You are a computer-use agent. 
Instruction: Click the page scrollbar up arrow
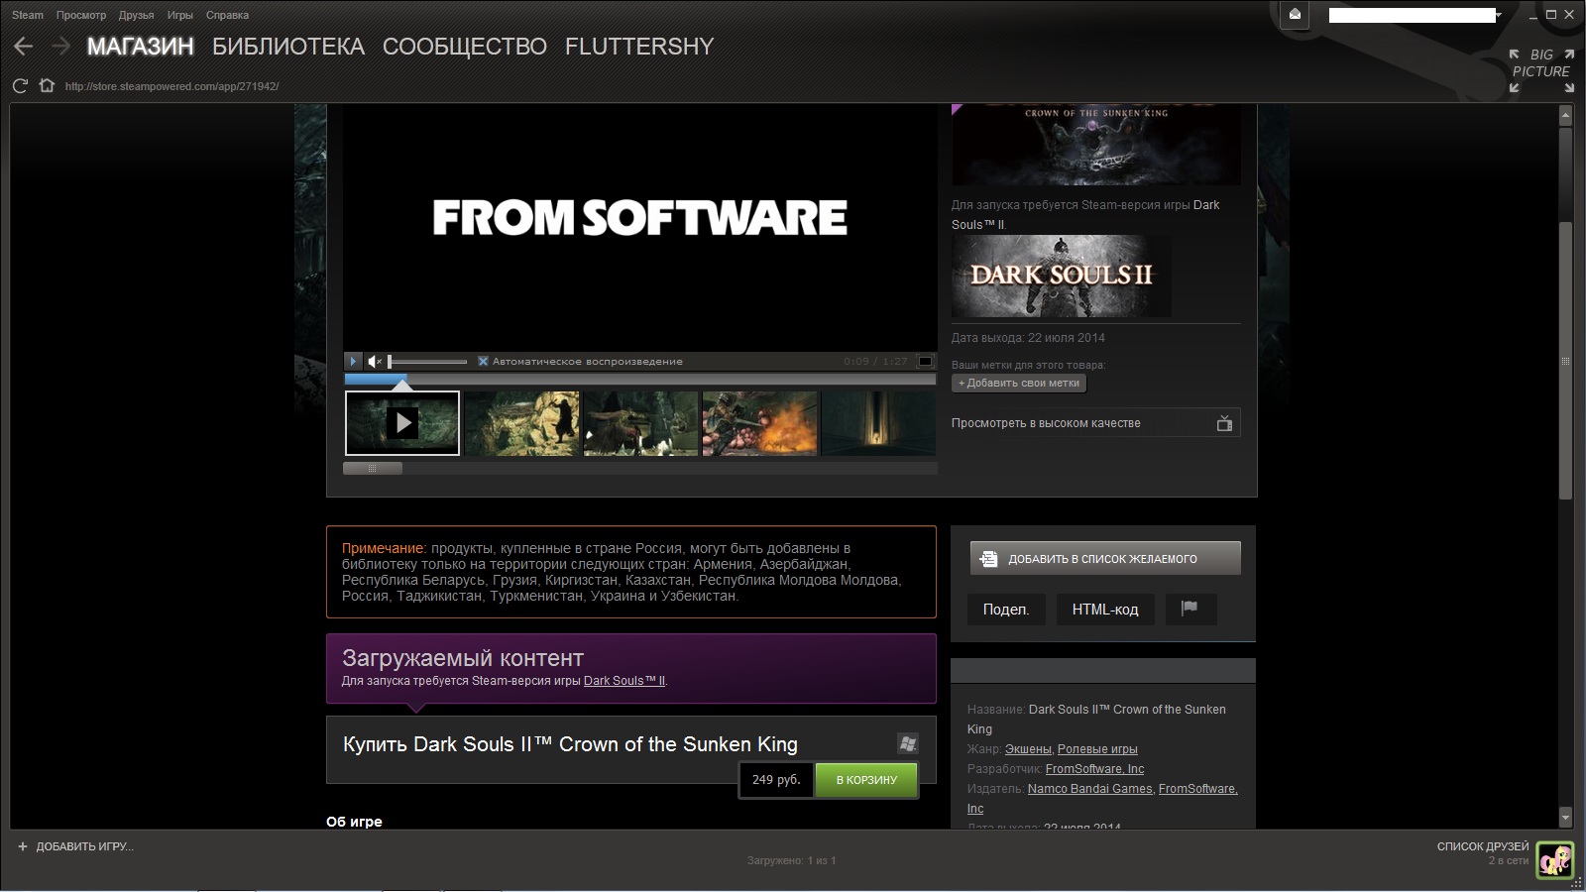click(x=1566, y=116)
